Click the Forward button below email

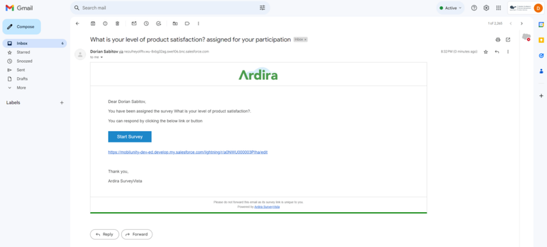pos(137,235)
